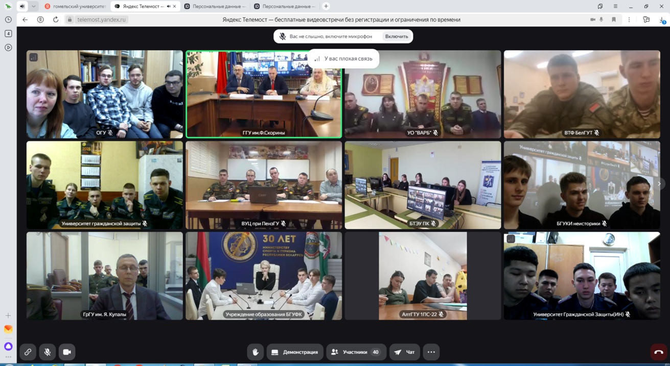Raise hand in the meeting
Image resolution: width=670 pixels, height=366 pixels.
pos(255,352)
